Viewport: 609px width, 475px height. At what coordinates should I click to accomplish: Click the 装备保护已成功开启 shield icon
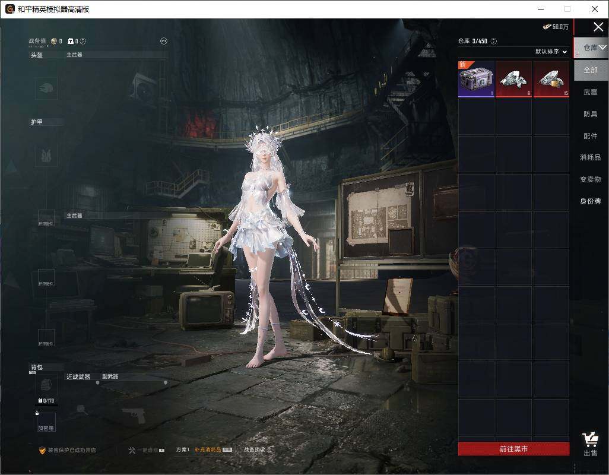(x=42, y=450)
